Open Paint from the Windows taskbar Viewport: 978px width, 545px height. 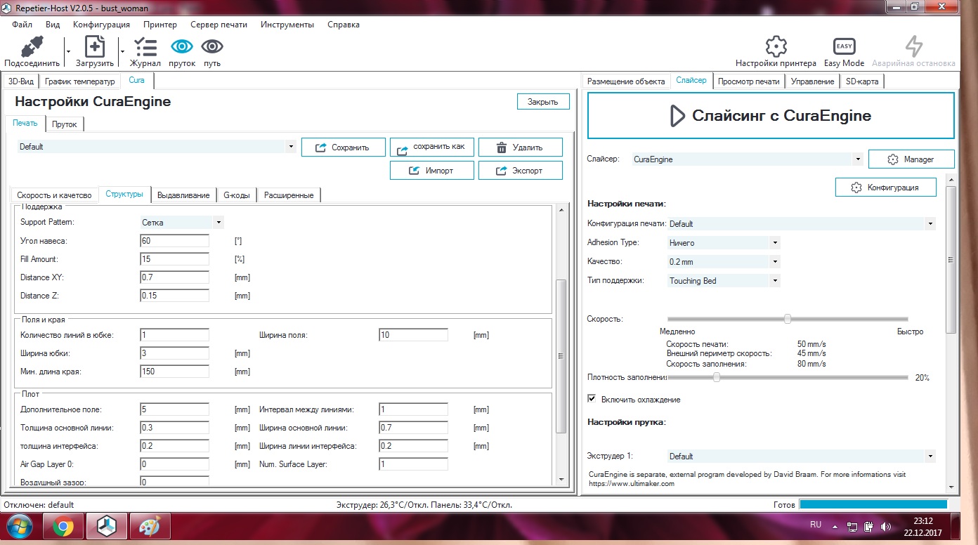coord(150,525)
